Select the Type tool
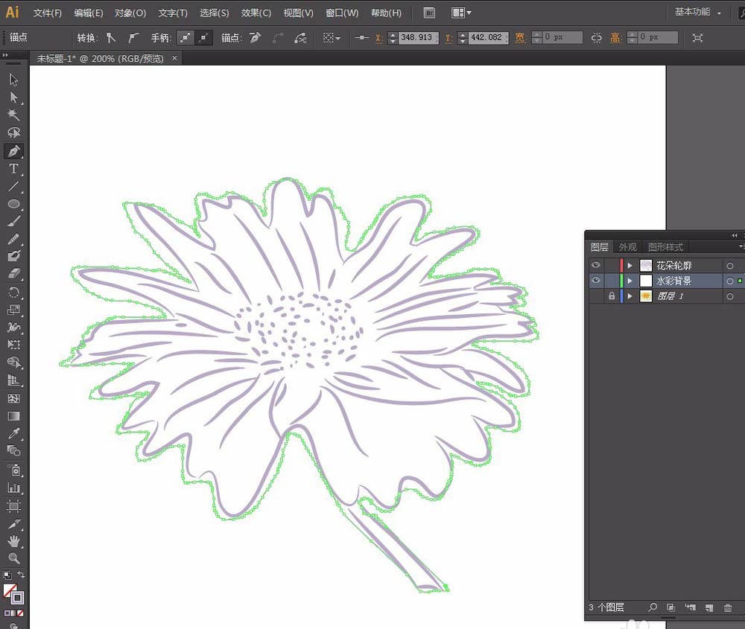The image size is (745, 629). coord(13,169)
